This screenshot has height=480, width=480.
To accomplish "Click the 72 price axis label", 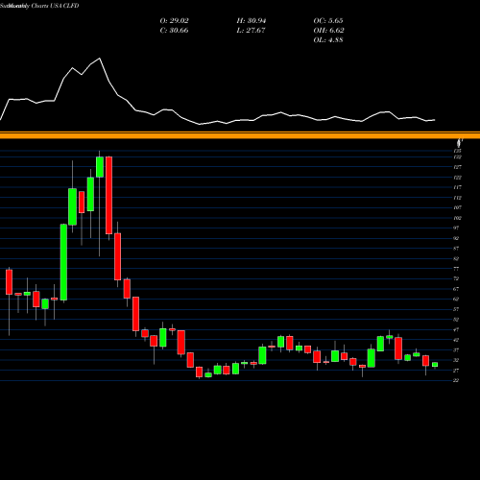I will point(456,278).
